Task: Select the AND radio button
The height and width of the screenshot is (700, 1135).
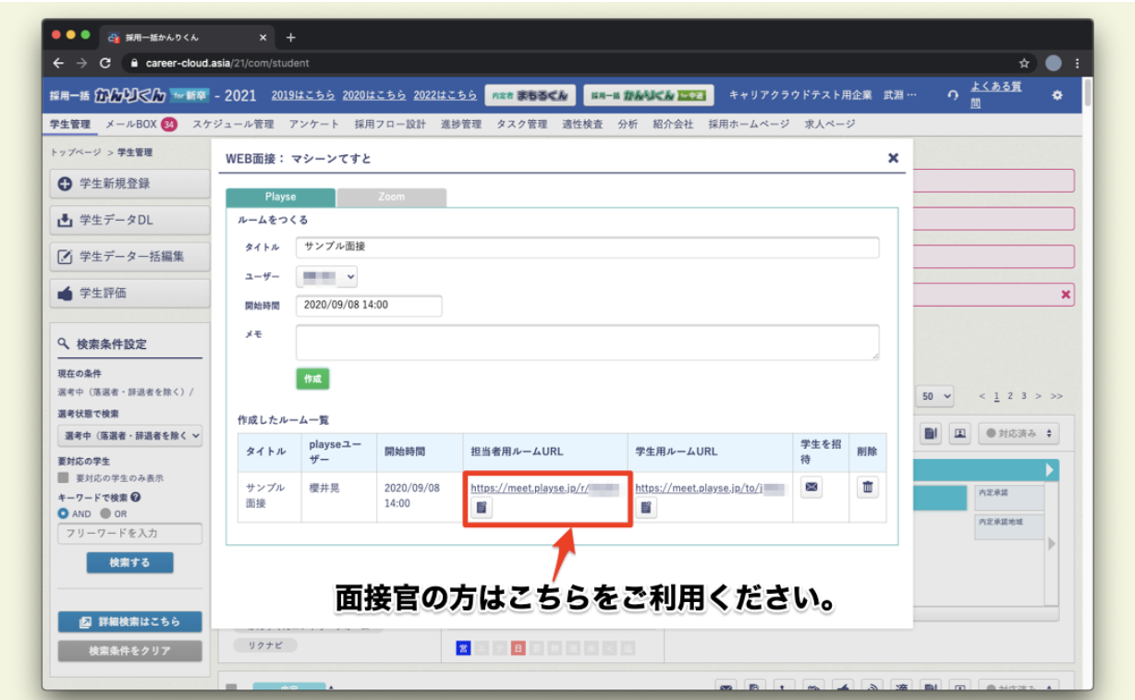Action: pos(63,513)
